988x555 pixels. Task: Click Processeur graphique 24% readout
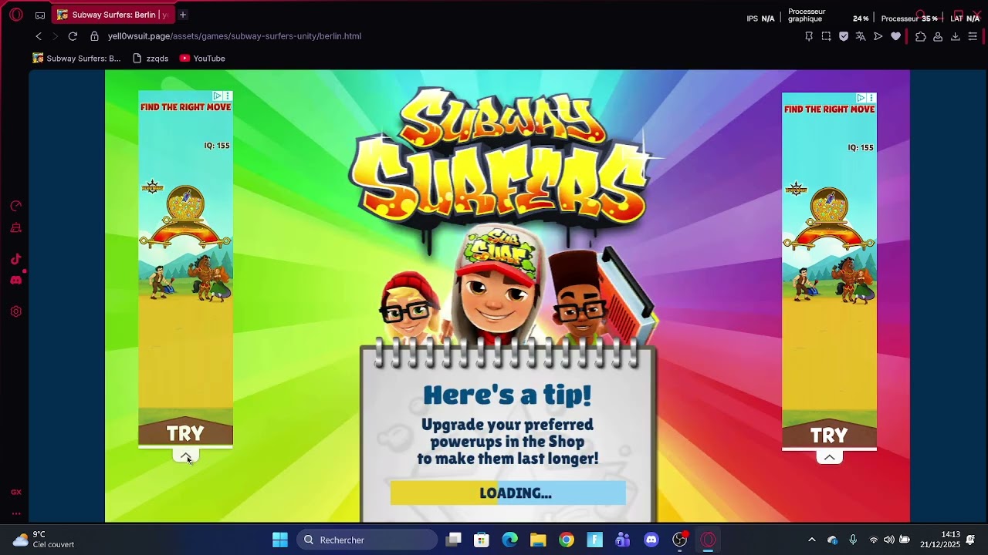(827, 15)
